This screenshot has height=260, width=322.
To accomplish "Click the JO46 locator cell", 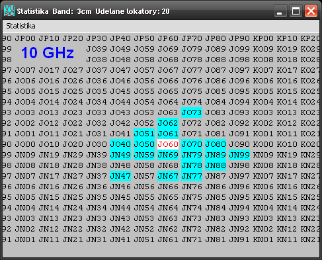I will coord(120,81).
